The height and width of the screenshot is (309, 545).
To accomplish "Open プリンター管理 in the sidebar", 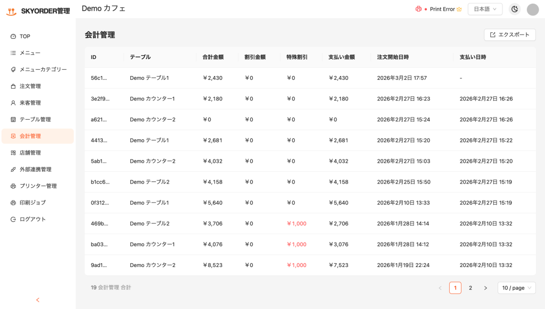I will click(38, 186).
